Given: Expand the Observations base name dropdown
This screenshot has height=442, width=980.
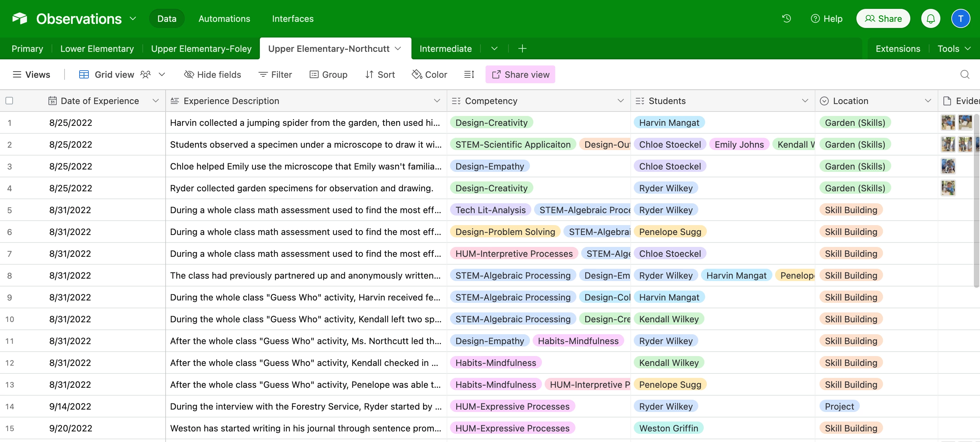Looking at the screenshot, I should (133, 18).
